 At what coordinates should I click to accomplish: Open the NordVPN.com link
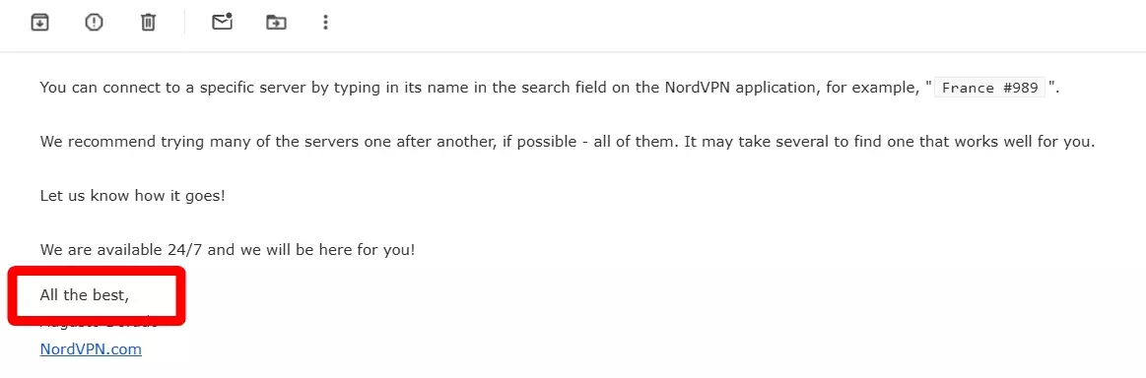click(x=91, y=349)
